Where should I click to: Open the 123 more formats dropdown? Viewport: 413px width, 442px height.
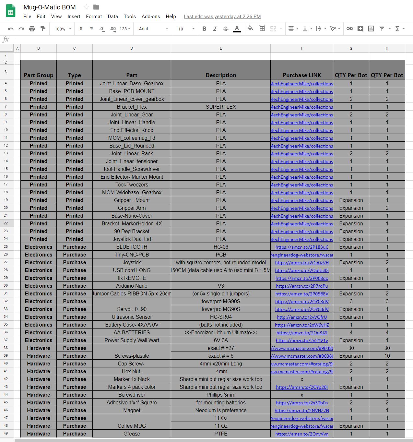125,29
